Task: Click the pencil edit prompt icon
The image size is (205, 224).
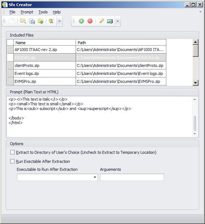Action: click(102, 21)
